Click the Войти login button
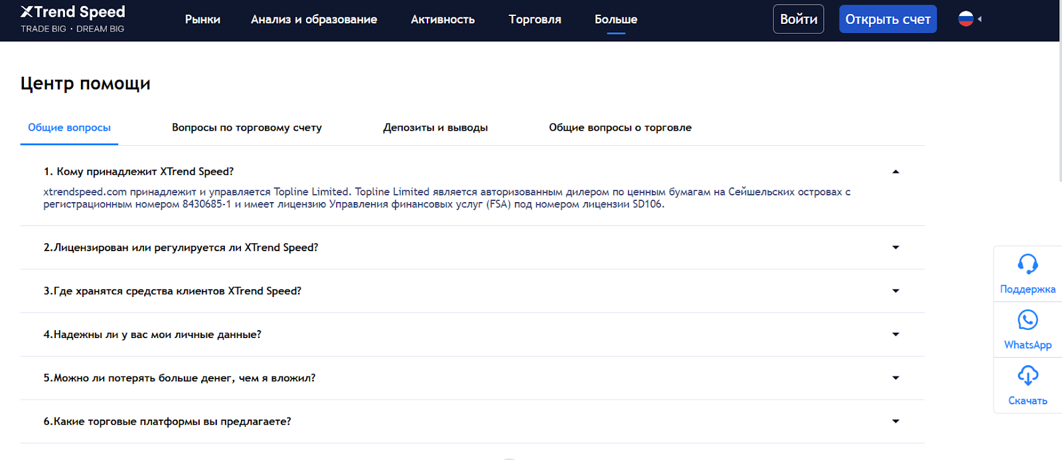The width and height of the screenshot is (1062, 460). click(x=798, y=19)
